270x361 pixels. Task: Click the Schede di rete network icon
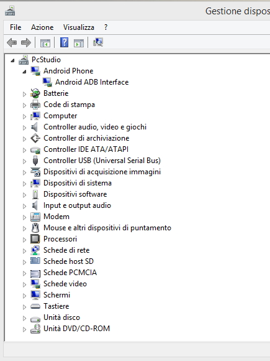(x=35, y=250)
